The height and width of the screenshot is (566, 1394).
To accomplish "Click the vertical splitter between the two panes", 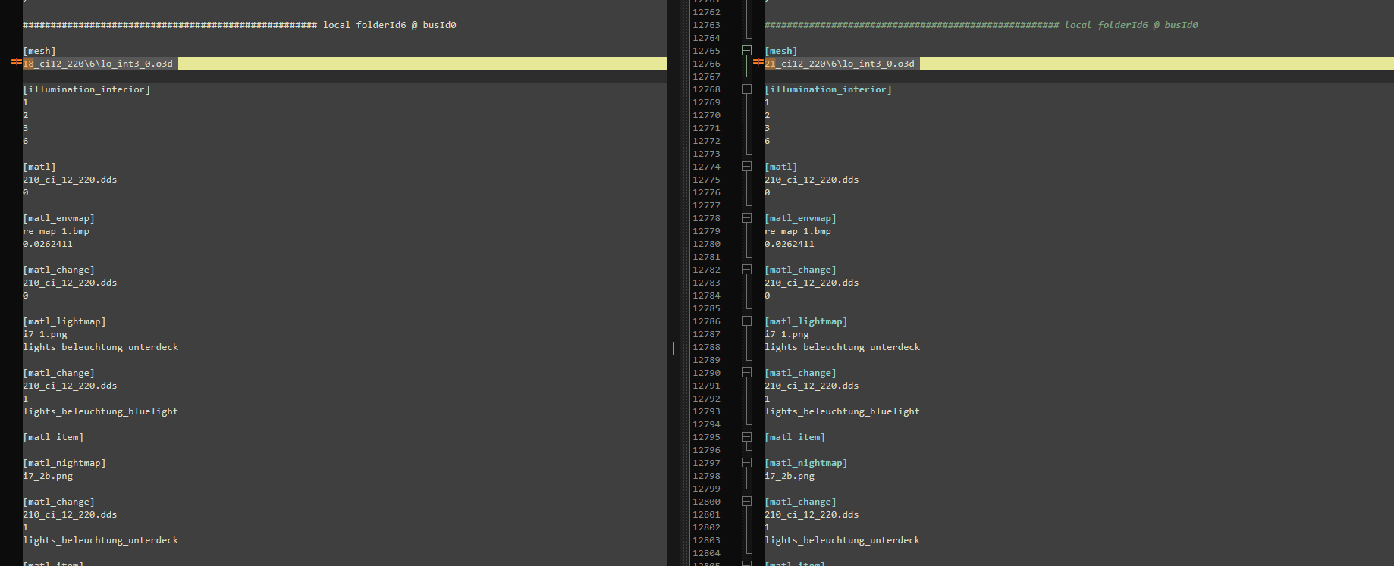I will (673, 349).
